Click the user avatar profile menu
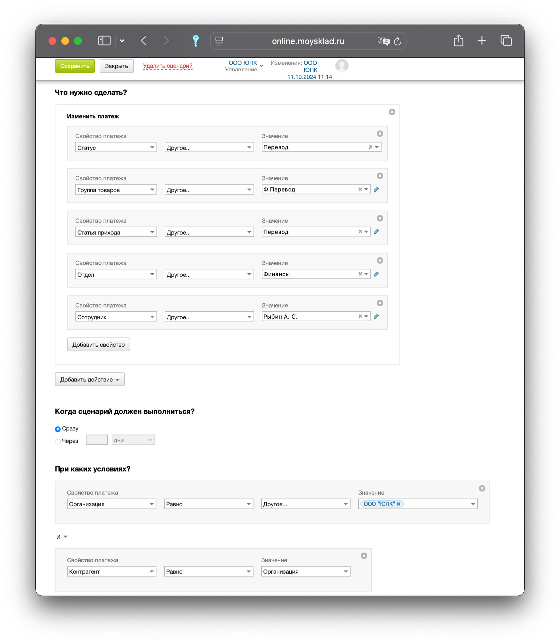This screenshot has width=560, height=643. [342, 66]
